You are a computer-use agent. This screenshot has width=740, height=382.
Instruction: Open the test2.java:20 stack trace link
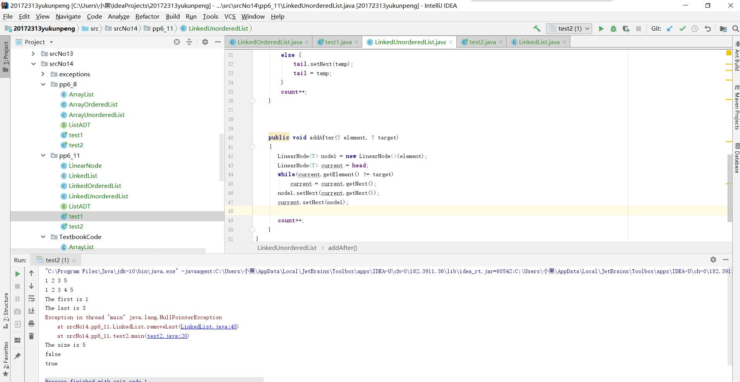coord(167,336)
